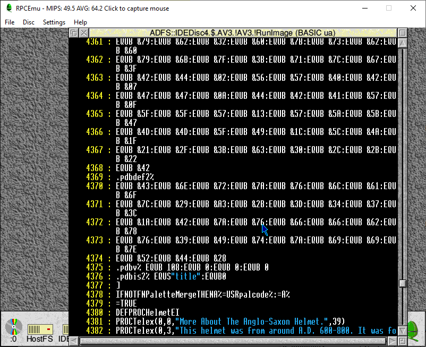Maximize the RPCEmu emulator window
Image resolution: width=426 pixels, height=347 pixels.
pyautogui.click(x=388, y=8)
